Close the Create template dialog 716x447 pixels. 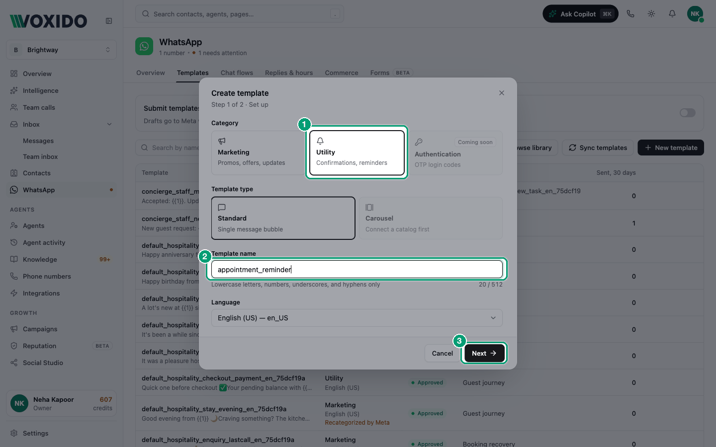pyautogui.click(x=502, y=93)
